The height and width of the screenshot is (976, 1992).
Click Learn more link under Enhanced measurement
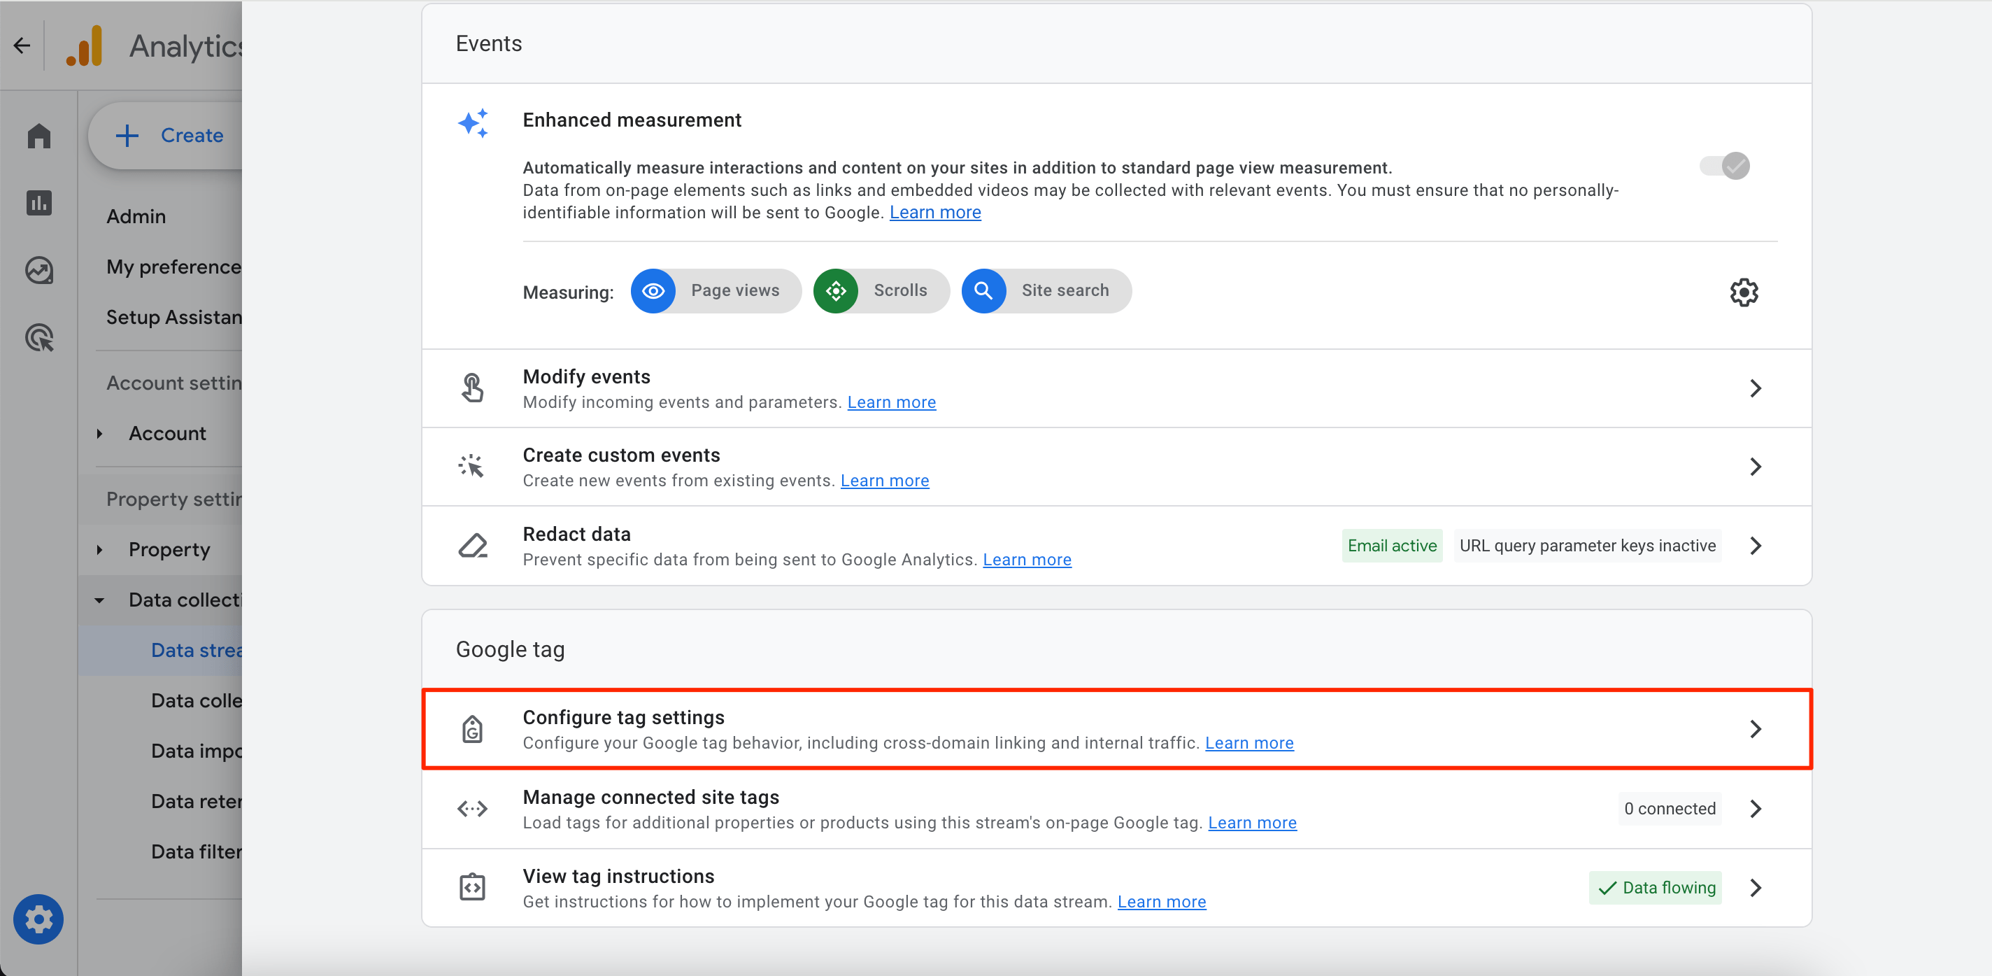coord(935,212)
